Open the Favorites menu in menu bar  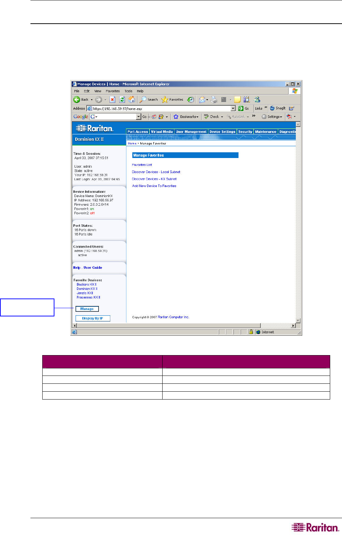tap(113, 91)
